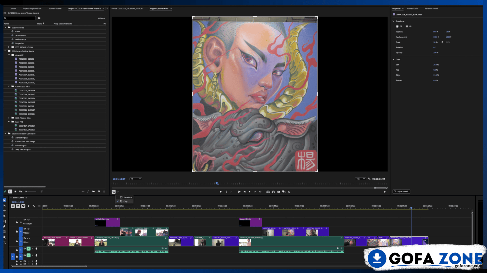Screen dimensions: 487x273
Task: Toggle the Linked Selection button in timeline
Action: pos(23,206)
